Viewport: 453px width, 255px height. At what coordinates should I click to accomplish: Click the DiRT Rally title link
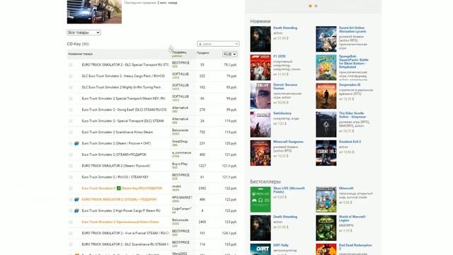281,245
